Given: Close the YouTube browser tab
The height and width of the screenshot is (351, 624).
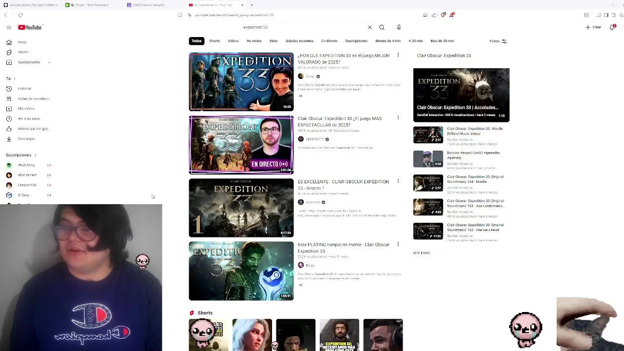Looking at the screenshot, I should [x=242, y=5].
